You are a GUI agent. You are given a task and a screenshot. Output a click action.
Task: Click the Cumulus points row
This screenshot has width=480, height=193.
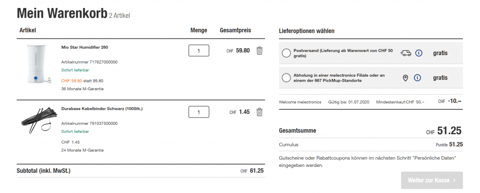[x=370, y=144]
